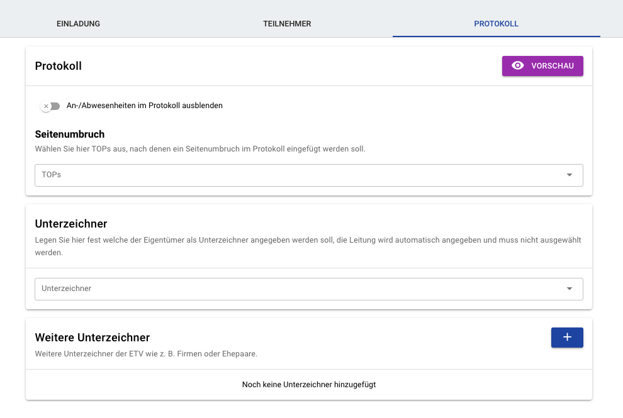The image size is (623, 418).
Task: Click the Seitenumbruch heading
Action: point(69,134)
